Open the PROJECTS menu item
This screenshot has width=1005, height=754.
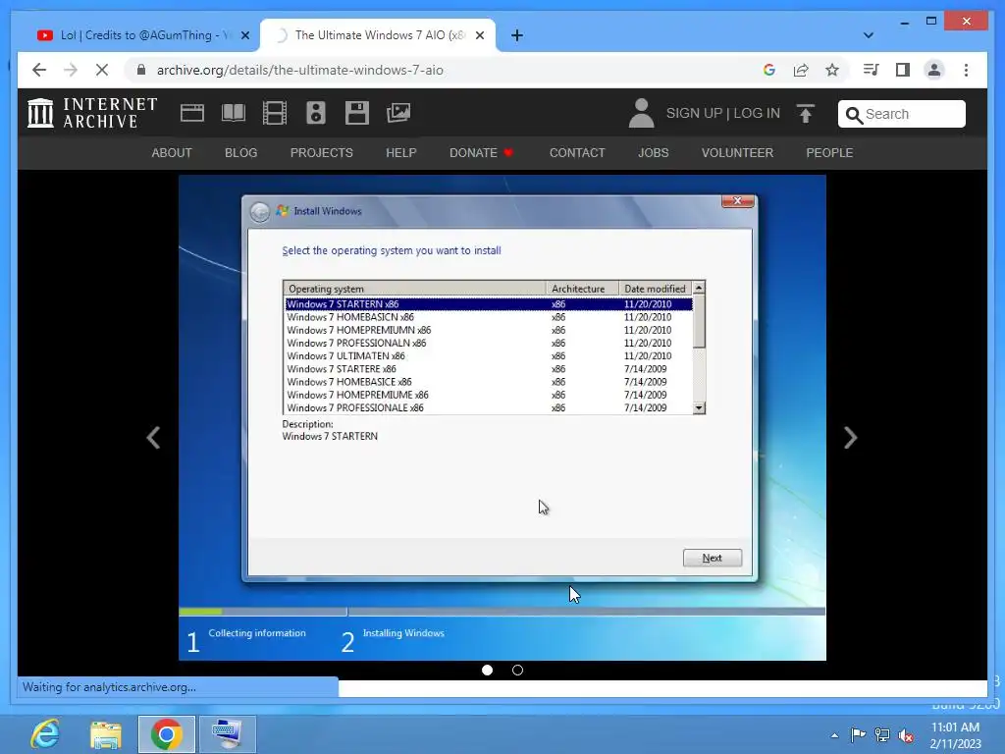pos(322,152)
